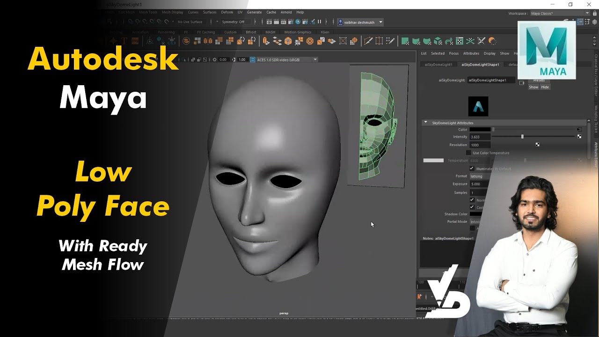Toggle the Cast shadows checkbox
Screen dimensions: 599x337
(472, 207)
